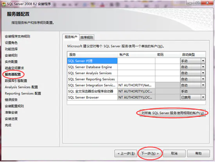The image size is (215, 162).
Task: Select 磁盘空间要求 step in sidebar
Action: point(14,68)
